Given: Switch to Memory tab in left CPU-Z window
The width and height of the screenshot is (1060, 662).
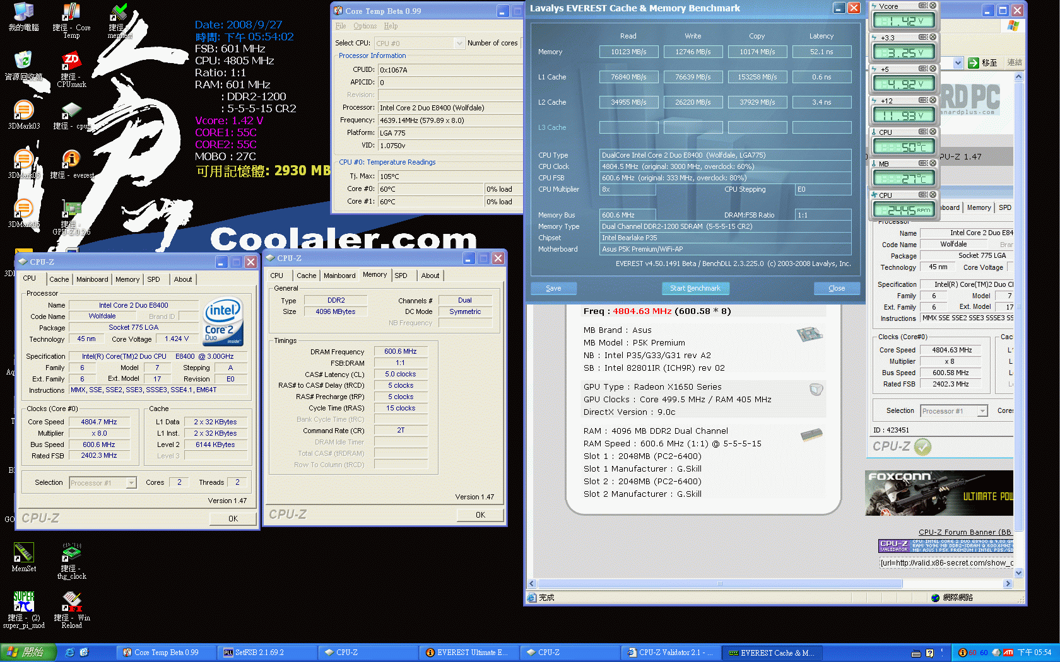Looking at the screenshot, I should [x=127, y=279].
